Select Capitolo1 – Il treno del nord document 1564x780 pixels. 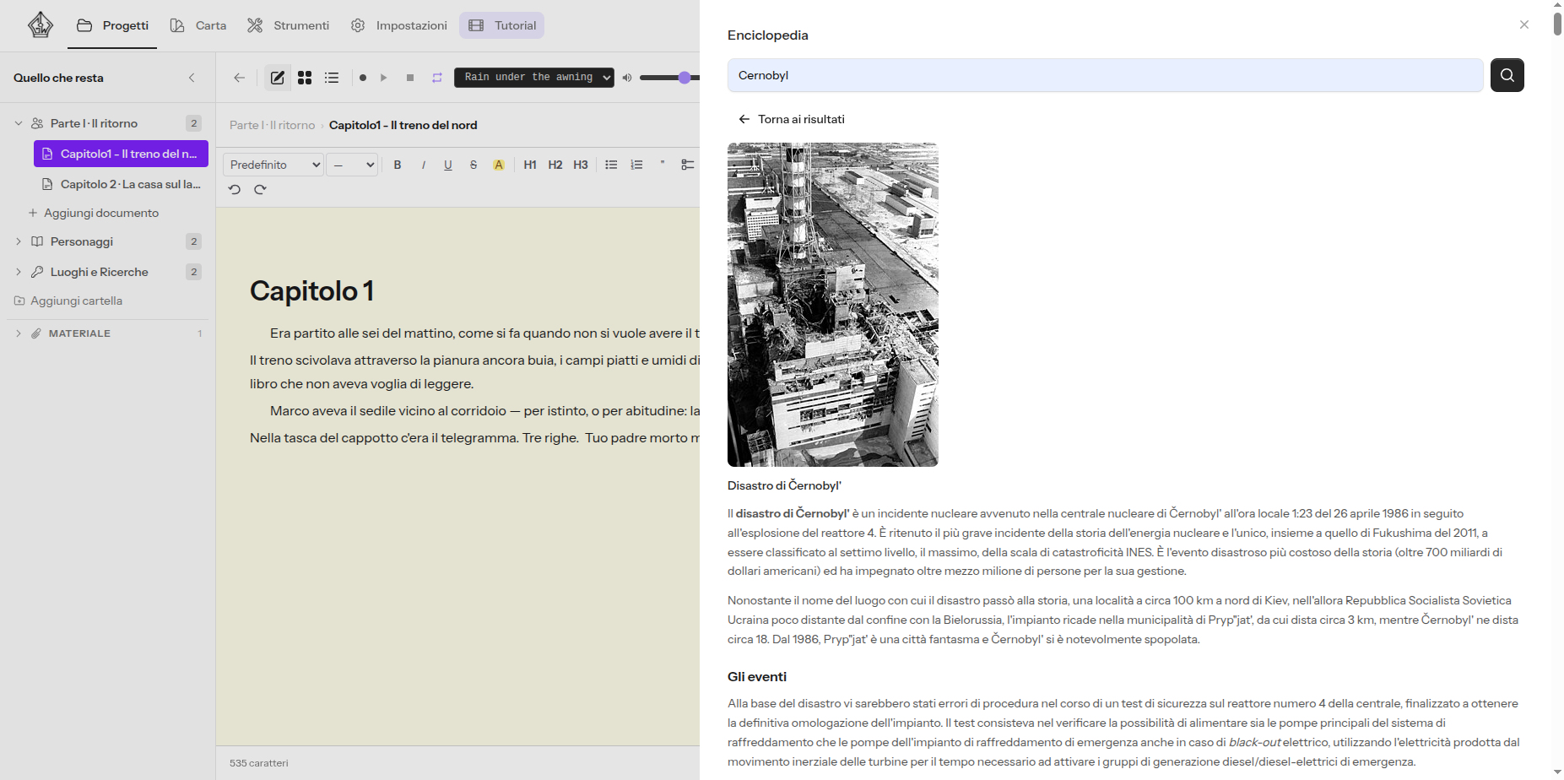click(x=121, y=154)
